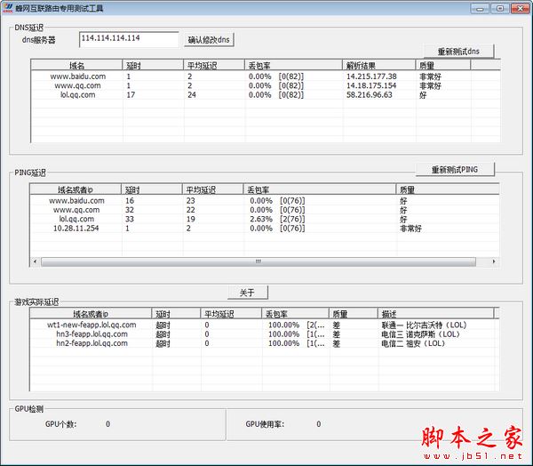
Task: Click the GPU个数 label
Action: pos(60,424)
